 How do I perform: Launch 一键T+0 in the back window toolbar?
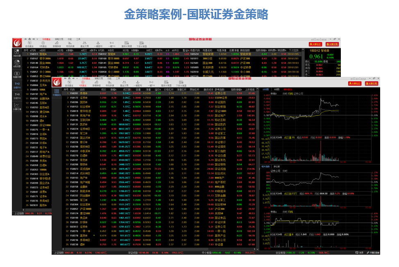pyautogui.click(x=112, y=44)
